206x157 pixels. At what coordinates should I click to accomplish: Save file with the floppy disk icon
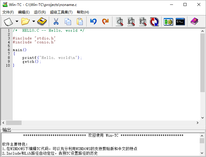pos(42,22)
